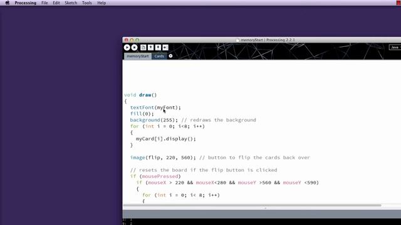Create a new sketch via toolbar icon
This screenshot has height=225, width=401.
[143, 47]
